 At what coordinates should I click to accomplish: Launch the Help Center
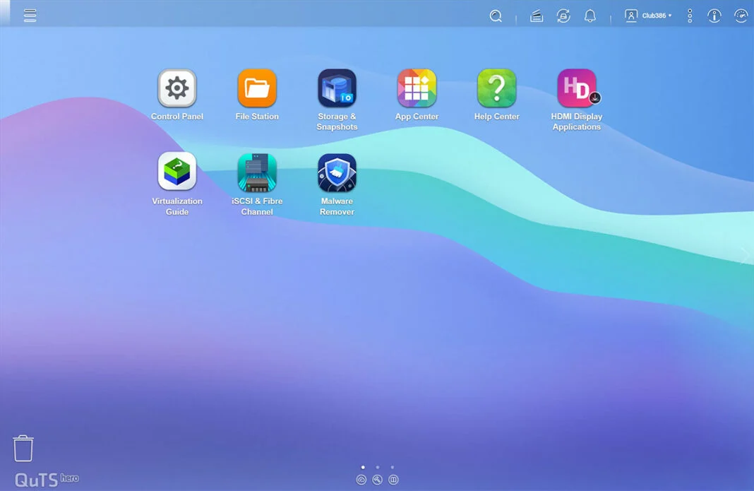[496, 88]
